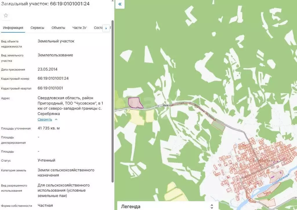Viewport: 297px width, 210px height.
Task: Click the cadastral number value 66:19:0101001:24
Action: coord(53,78)
